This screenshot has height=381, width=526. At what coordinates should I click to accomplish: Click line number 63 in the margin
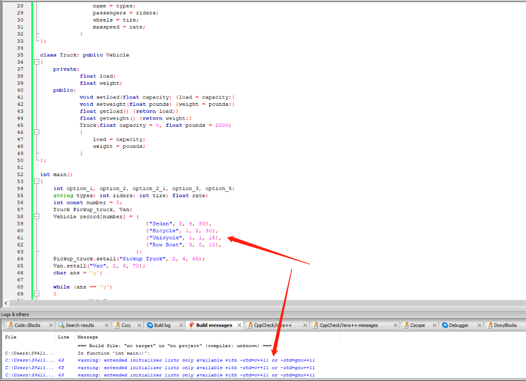20,252
